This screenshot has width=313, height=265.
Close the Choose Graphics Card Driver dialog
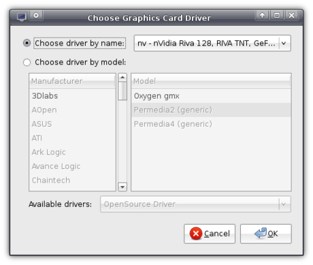tap(291, 16)
